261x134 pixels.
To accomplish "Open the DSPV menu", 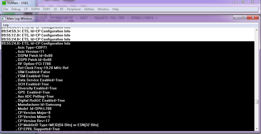I will click(47, 9).
